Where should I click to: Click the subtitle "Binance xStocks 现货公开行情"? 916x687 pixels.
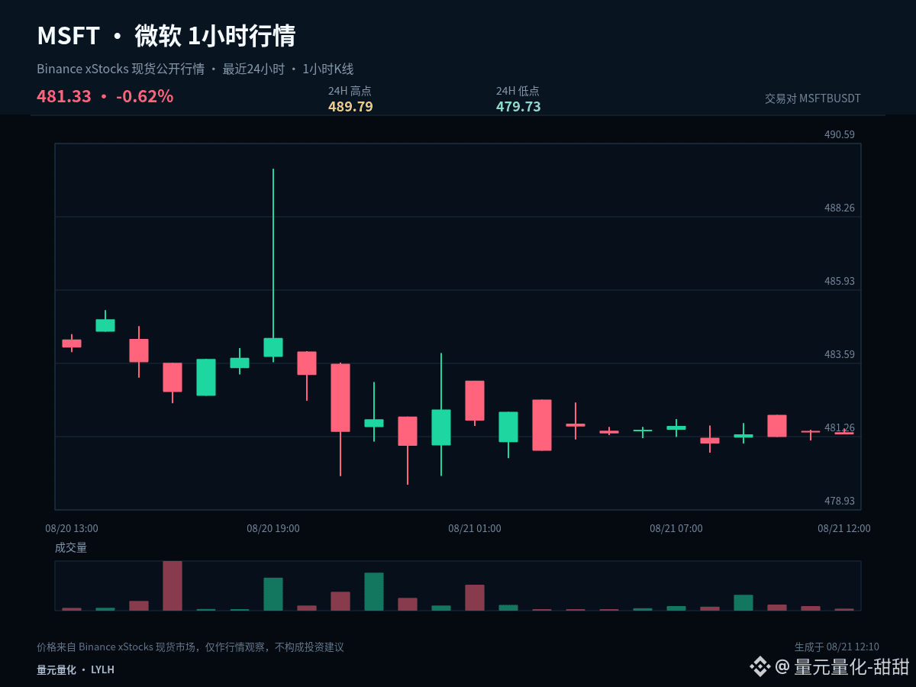coord(121,69)
